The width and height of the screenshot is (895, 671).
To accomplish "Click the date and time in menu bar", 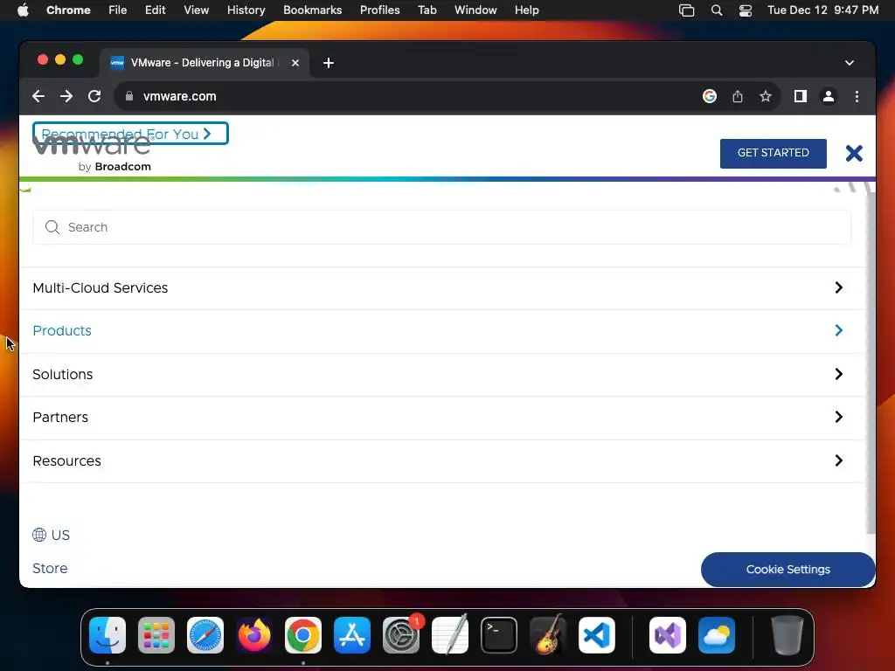I will coord(822,10).
